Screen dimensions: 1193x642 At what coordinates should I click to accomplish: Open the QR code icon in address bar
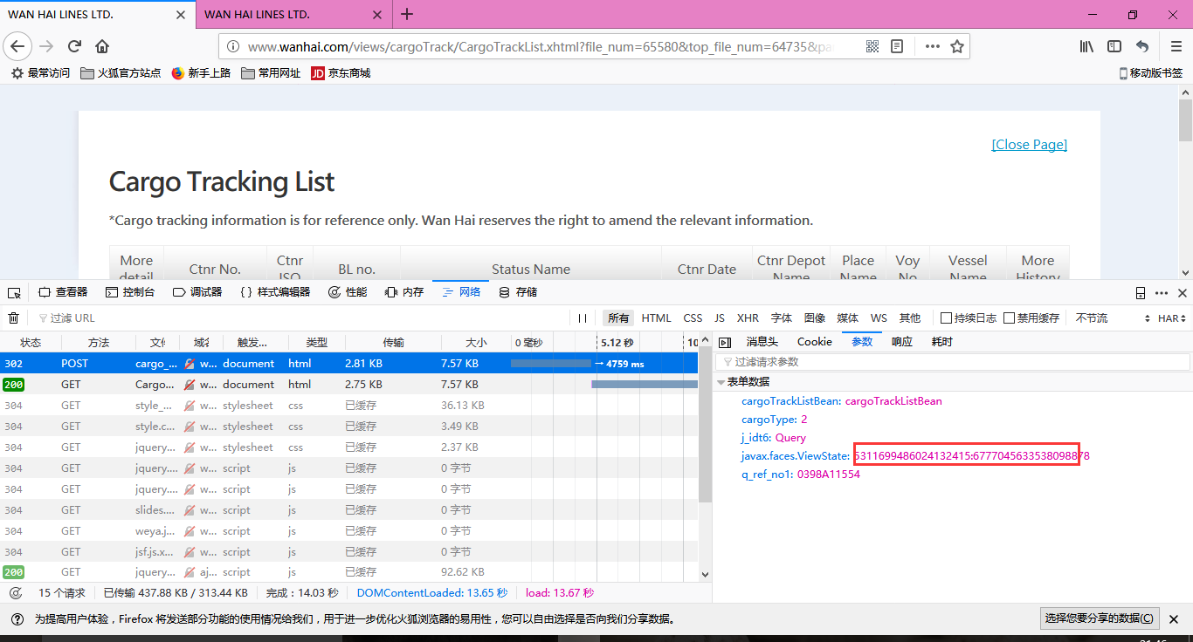point(872,47)
